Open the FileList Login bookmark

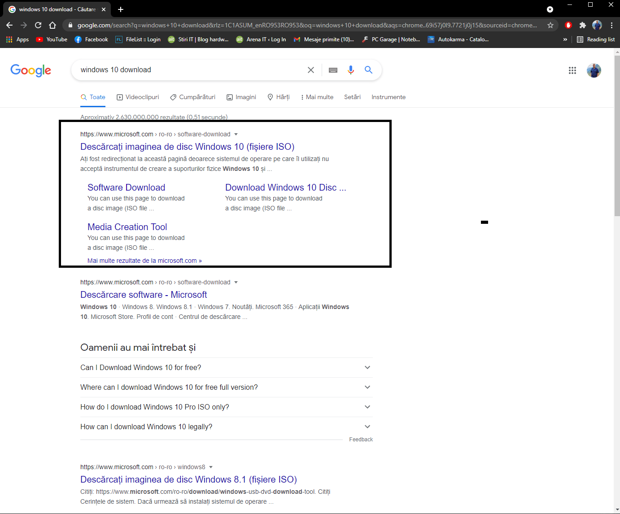pos(138,39)
